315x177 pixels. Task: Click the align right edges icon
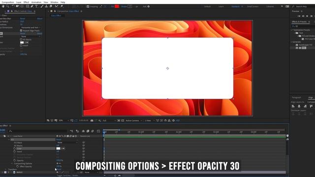click(x=305, y=106)
